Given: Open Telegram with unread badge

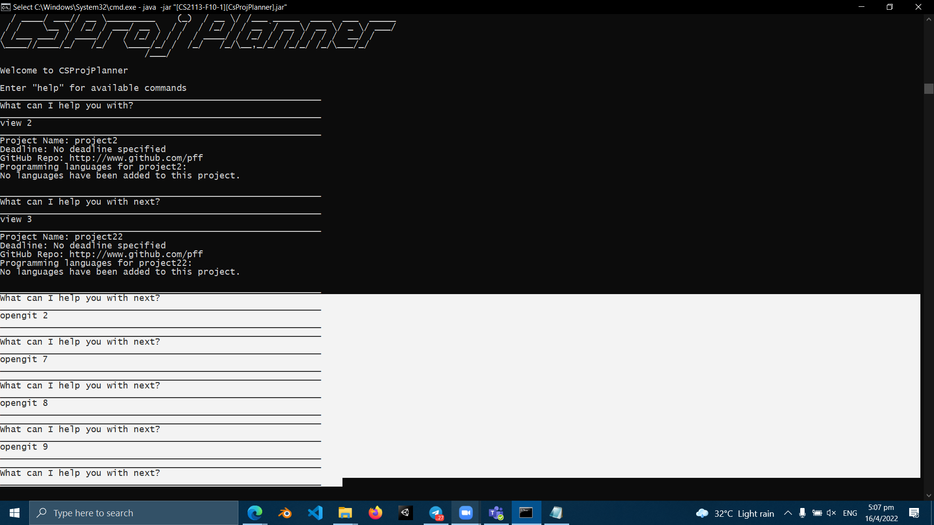Looking at the screenshot, I should click(436, 513).
